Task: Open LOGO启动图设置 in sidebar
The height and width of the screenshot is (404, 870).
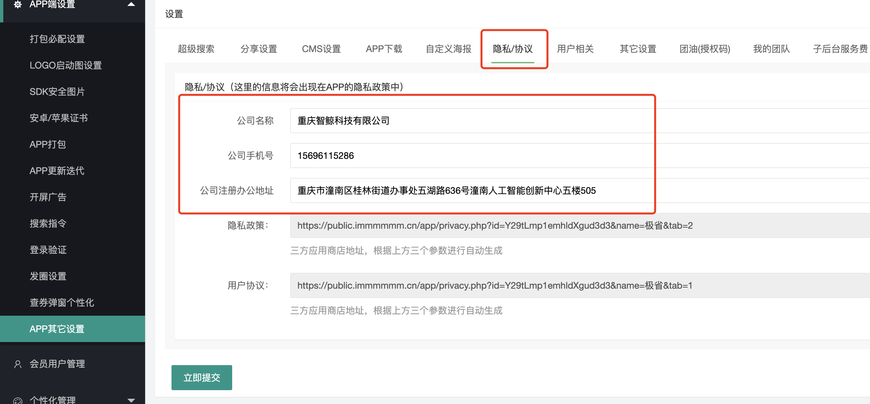Action: pyautogui.click(x=66, y=66)
